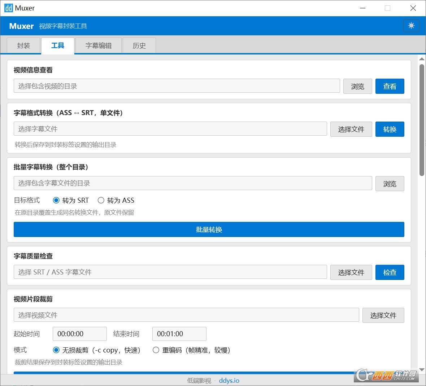426x386 pixels.
Task: Switch to the 封装 tab
Action: pyautogui.click(x=23, y=46)
